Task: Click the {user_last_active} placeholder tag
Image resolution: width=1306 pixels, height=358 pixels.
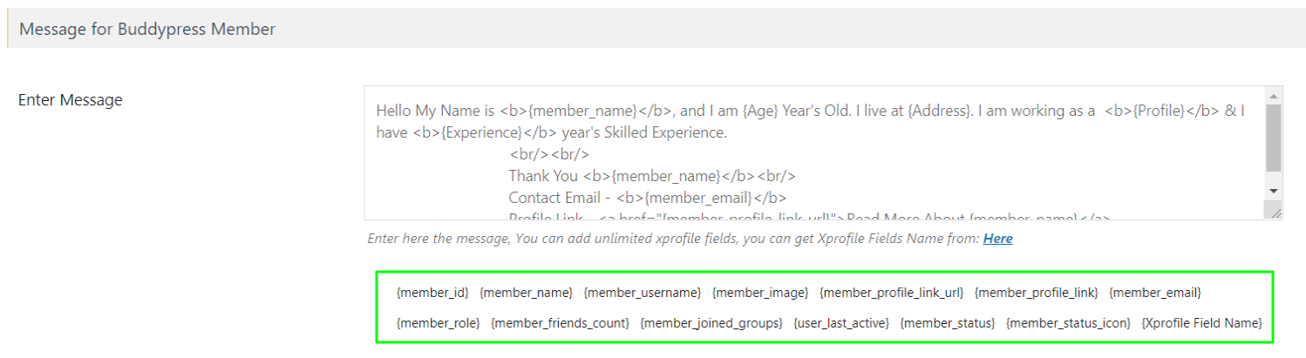Action: (840, 323)
